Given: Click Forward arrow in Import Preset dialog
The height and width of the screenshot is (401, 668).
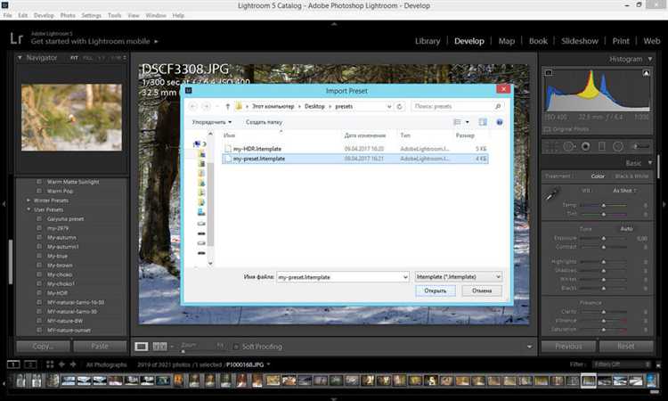Looking at the screenshot, I should tap(207, 106).
